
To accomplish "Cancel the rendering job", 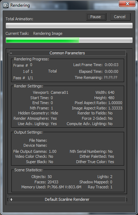I will [x=120, y=17].
